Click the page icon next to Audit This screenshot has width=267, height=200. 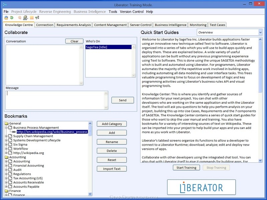tap(10, 170)
